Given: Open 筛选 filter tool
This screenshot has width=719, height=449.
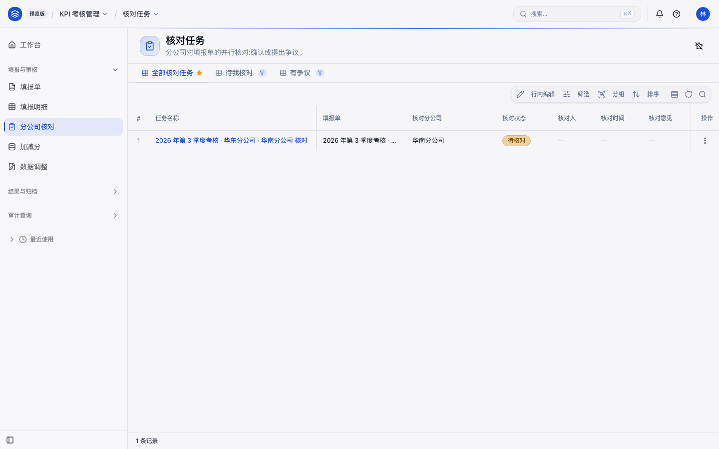Looking at the screenshot, I should click(577, 94).
